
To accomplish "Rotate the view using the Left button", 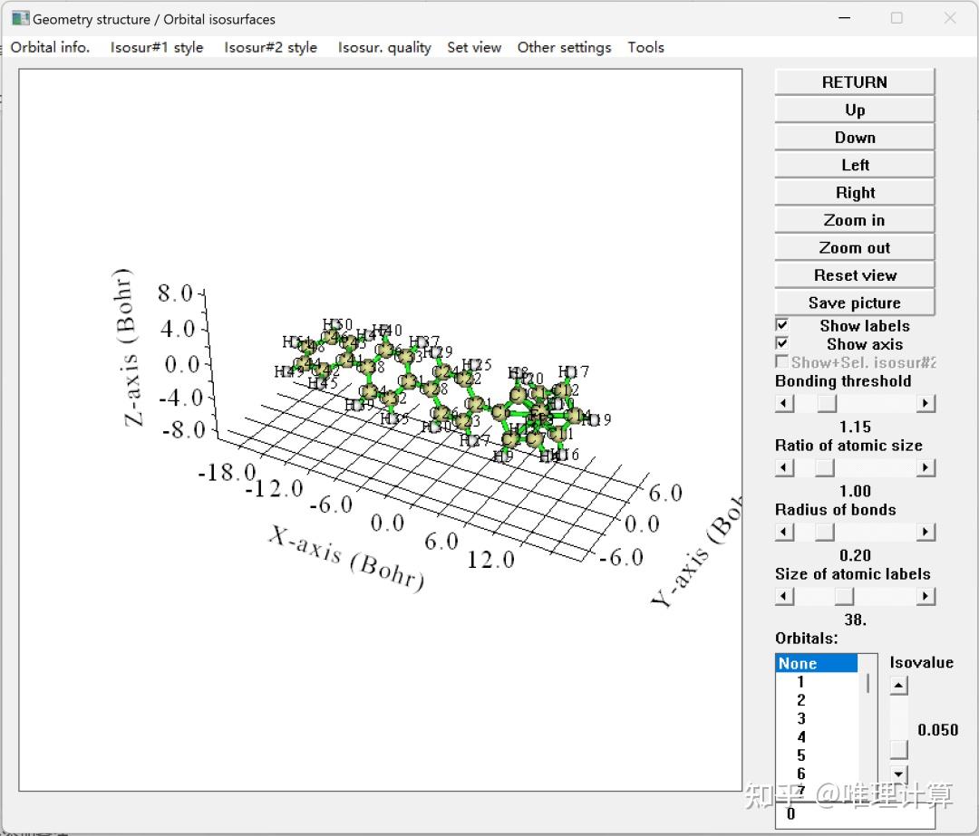I will (854, 165).
